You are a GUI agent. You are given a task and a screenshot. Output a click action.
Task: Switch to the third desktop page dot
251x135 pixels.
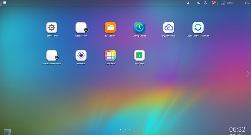click(130, 130)
